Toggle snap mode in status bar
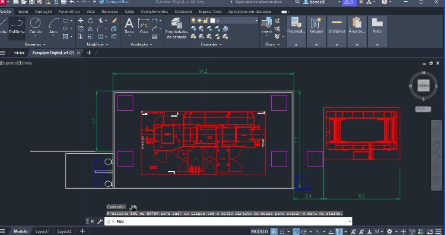Screen dimensions: 445x235 (x=282, y=231)
